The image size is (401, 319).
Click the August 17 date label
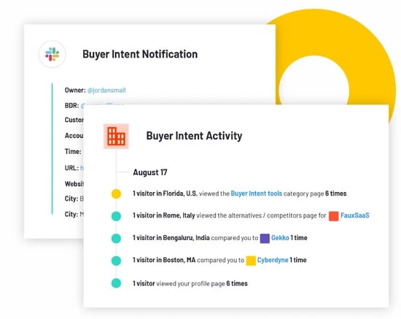click(x=150, y=172)
